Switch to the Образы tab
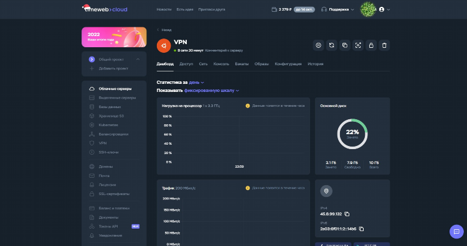This screenshot has width=467, height=246. point(262,64)
